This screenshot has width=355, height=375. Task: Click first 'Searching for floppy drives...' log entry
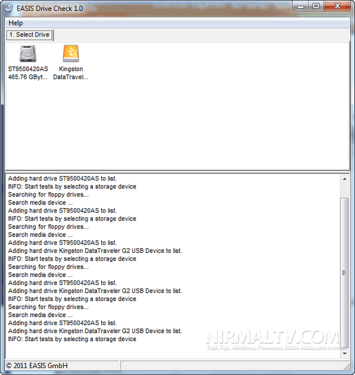[48, 195]
